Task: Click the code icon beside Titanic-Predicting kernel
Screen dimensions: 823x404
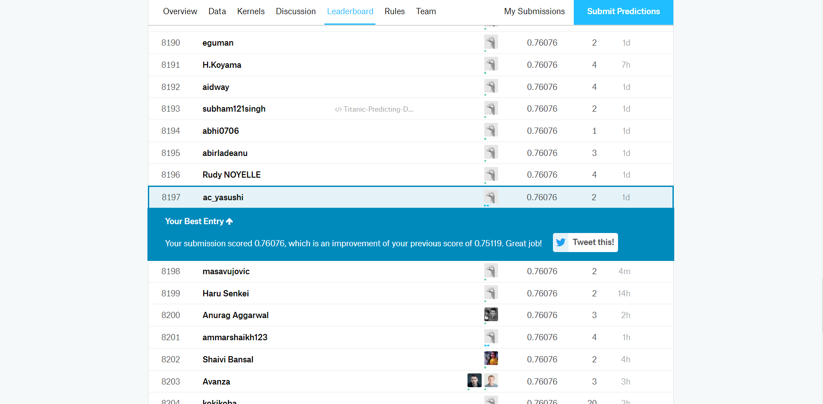Action: point(338,109)
